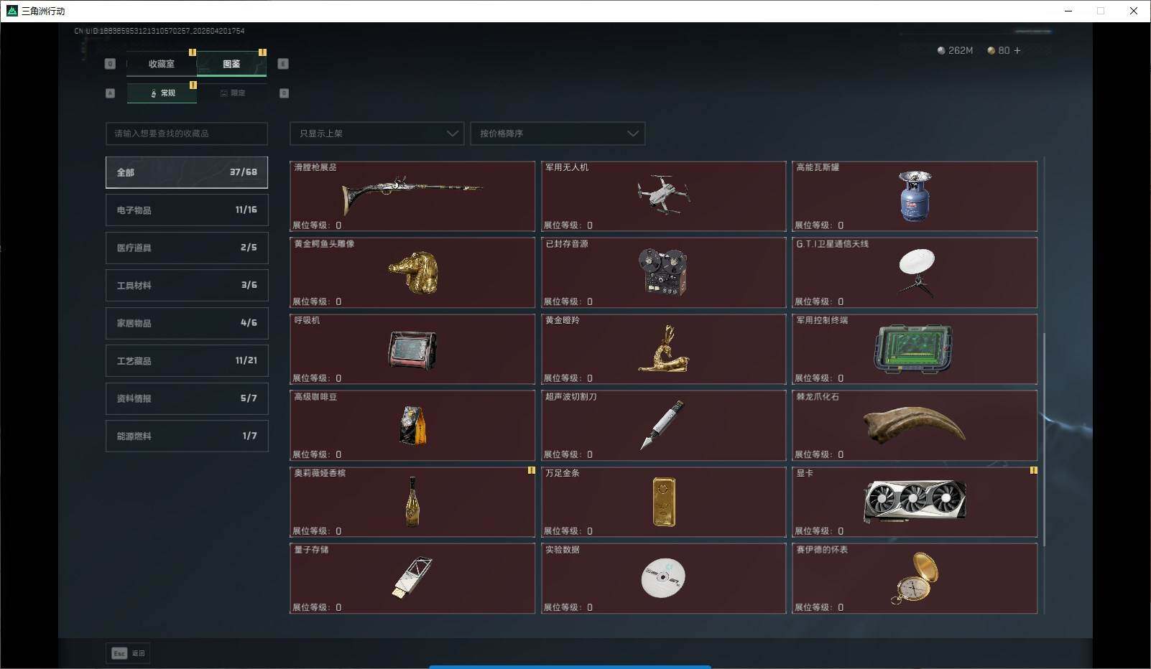The image size is (1151, 669).
Task: Filter by 医疗道具 2/5 category
Action: coord(187,248)
